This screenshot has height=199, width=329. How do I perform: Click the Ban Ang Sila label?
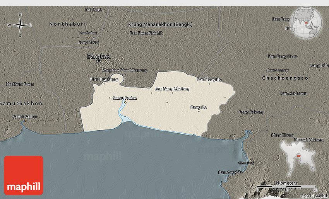pos(230,172)
